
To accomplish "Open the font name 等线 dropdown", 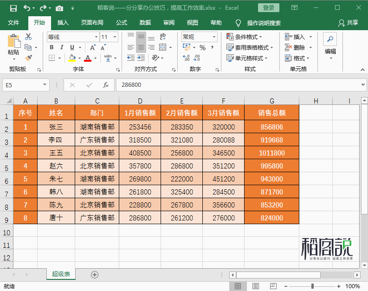I will 96,37.
